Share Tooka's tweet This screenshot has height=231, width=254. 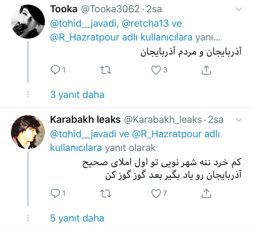(206, 70)
